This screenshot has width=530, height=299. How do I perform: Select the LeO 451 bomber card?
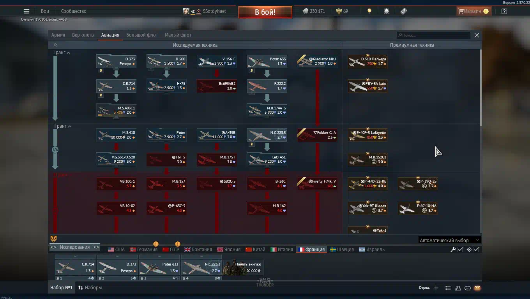[267, 159]
